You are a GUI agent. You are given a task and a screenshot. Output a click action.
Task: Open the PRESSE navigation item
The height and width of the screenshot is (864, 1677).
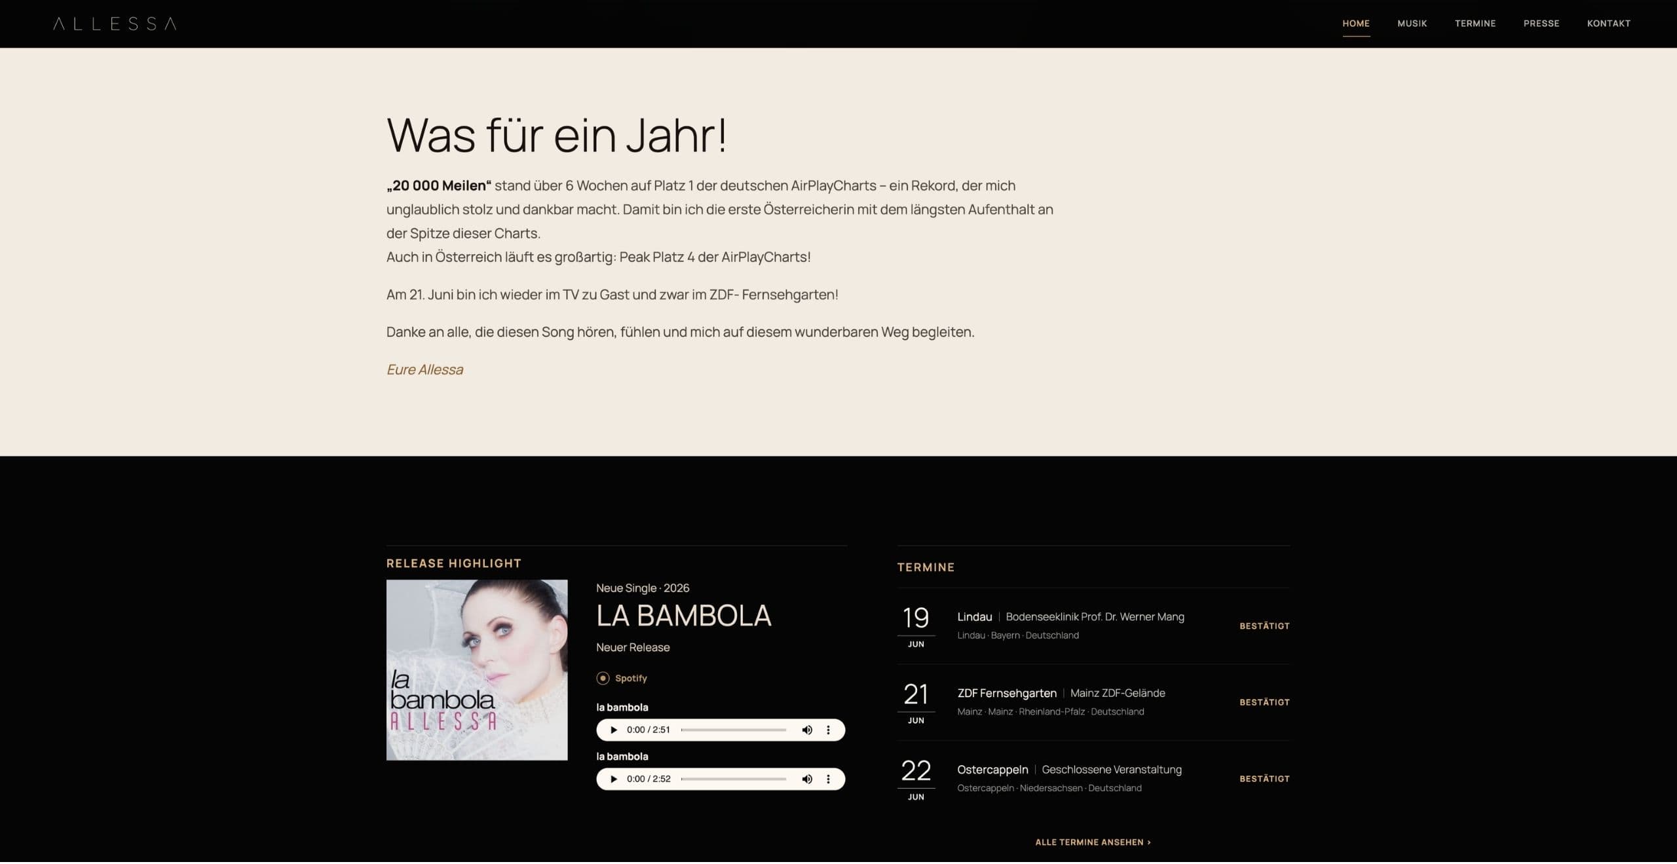tap(1541, 24)
